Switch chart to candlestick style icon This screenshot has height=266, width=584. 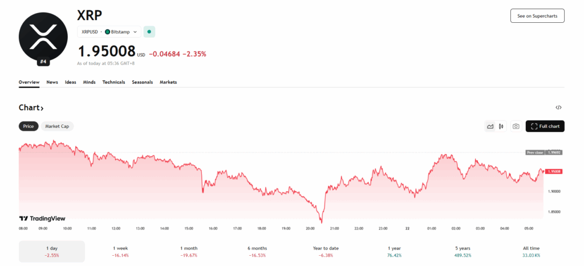click(501, 126)
